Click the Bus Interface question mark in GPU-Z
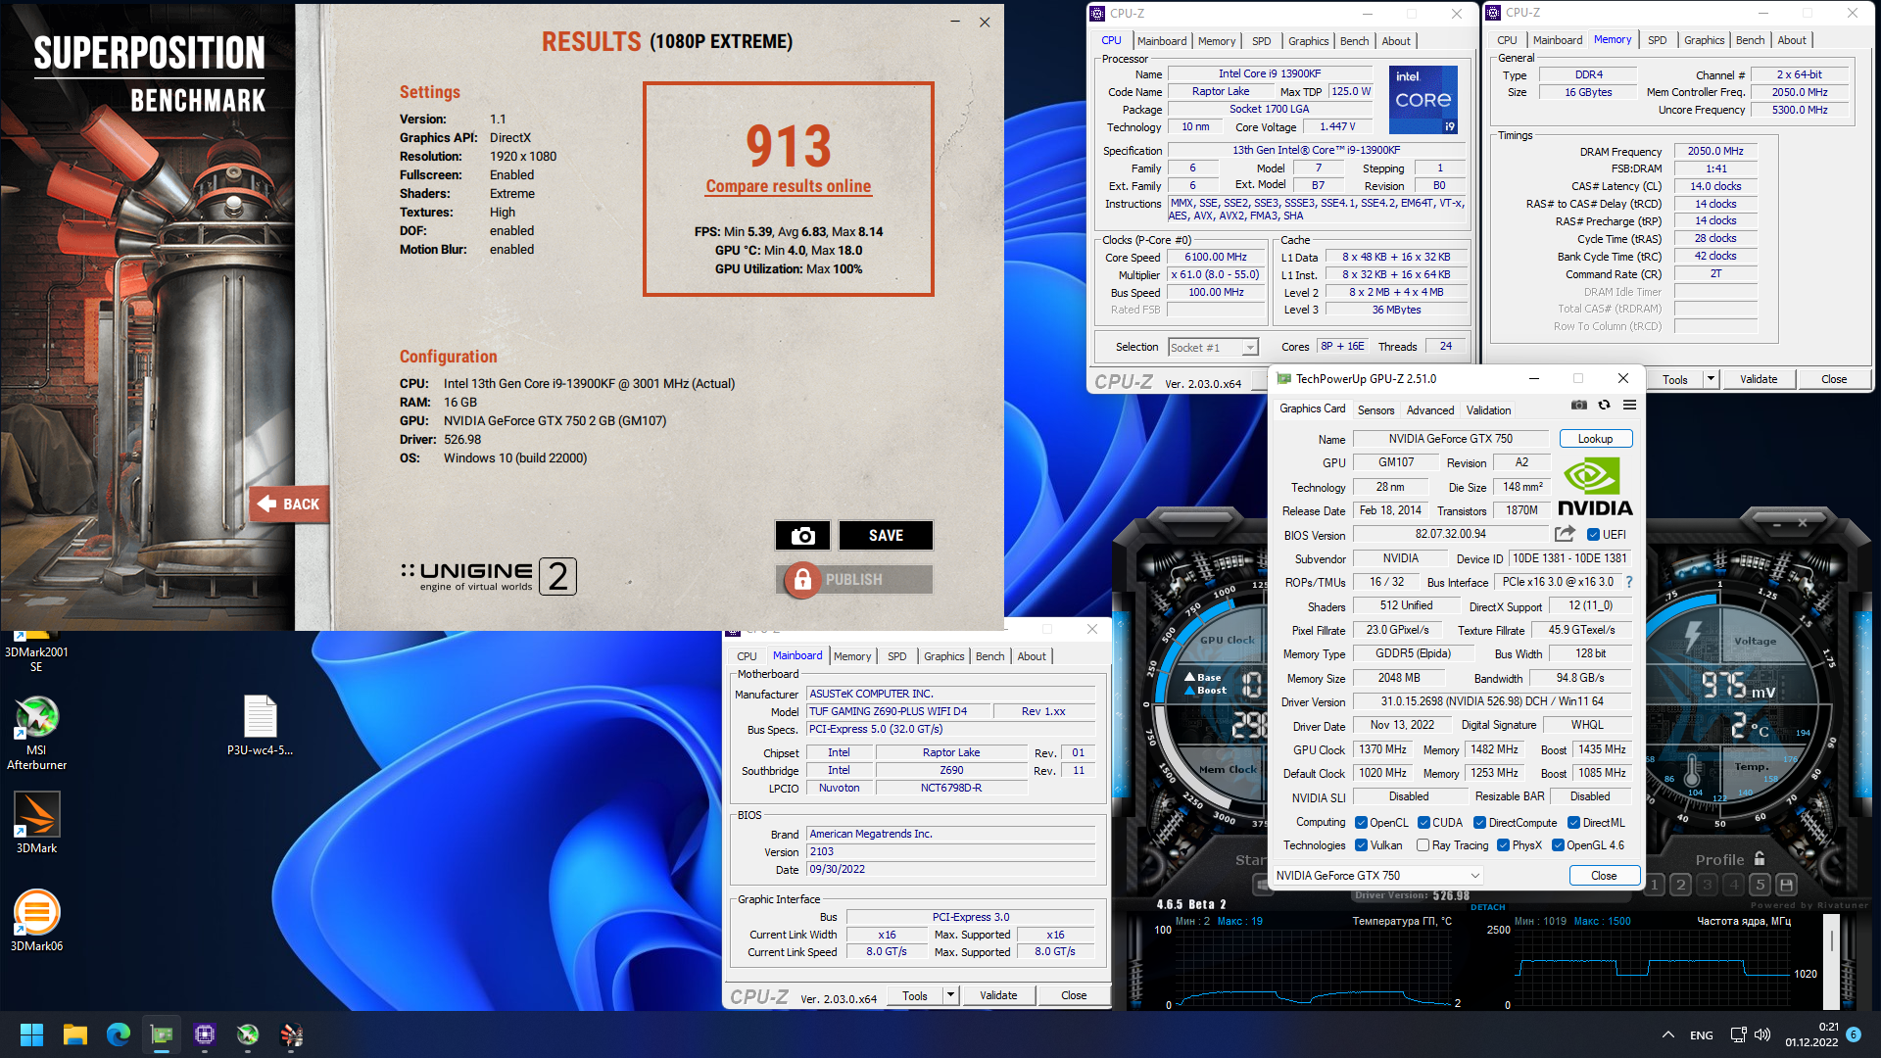The width and height of the screenshot is (1881, 1058). (x=1629, y=582)
